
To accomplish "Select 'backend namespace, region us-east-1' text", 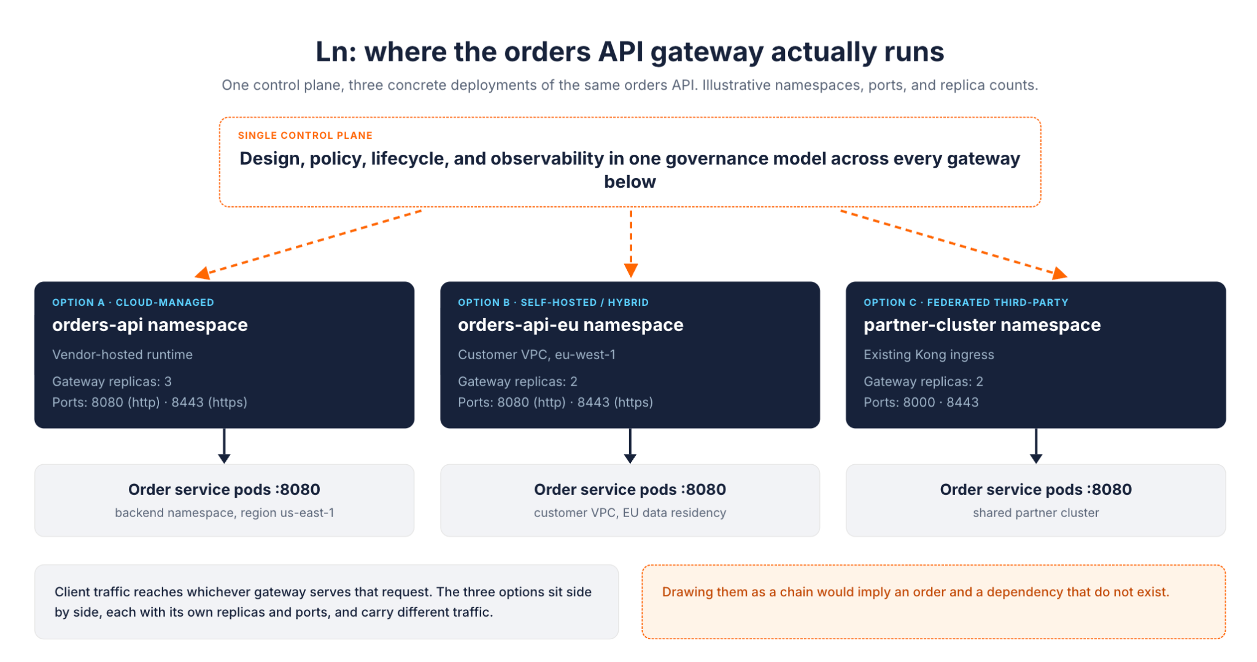I will pos(224,513).
